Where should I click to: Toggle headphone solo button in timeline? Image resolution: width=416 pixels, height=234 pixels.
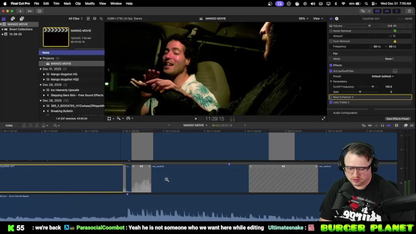(x=382, y=125)
